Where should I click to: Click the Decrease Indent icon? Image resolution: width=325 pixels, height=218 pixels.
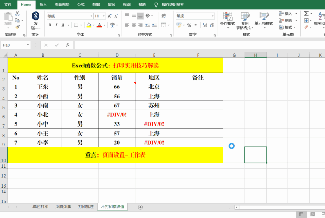coord(148,25)
